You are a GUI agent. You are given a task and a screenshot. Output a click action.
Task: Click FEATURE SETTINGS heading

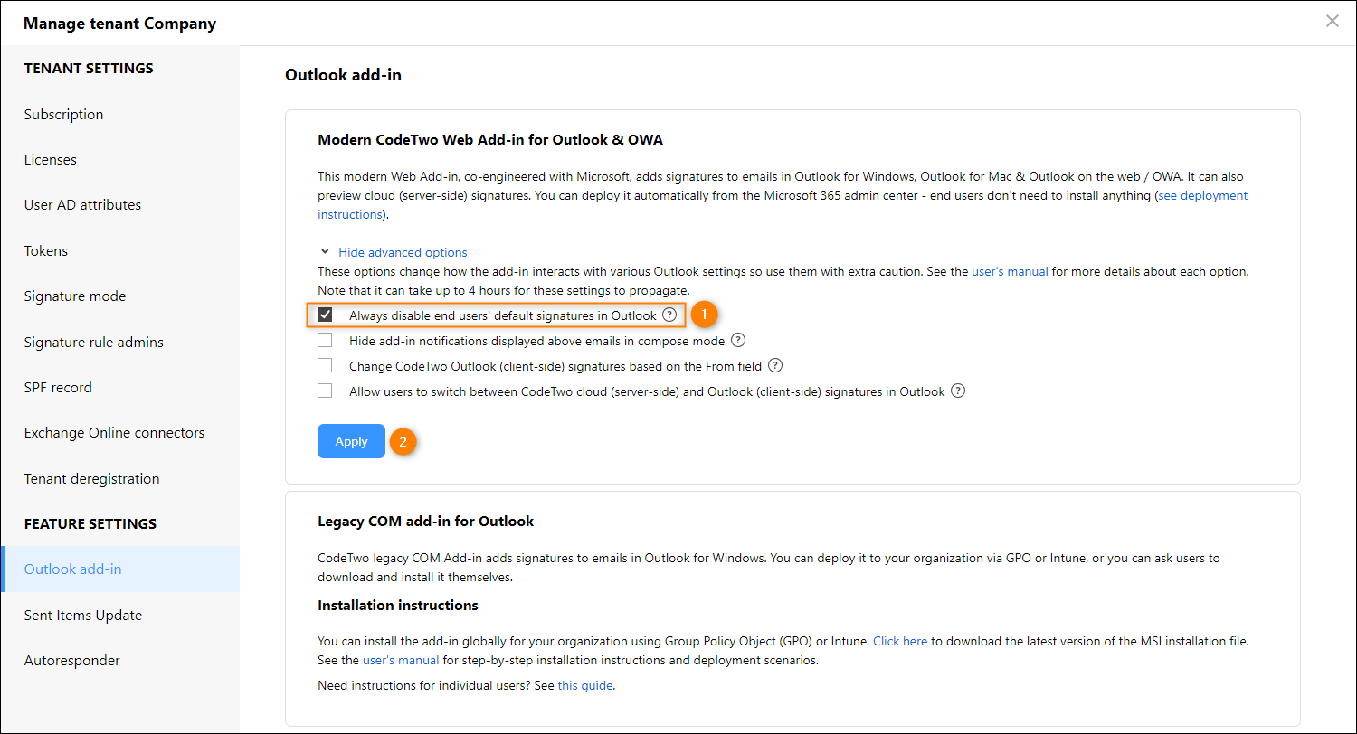point(90,524)
